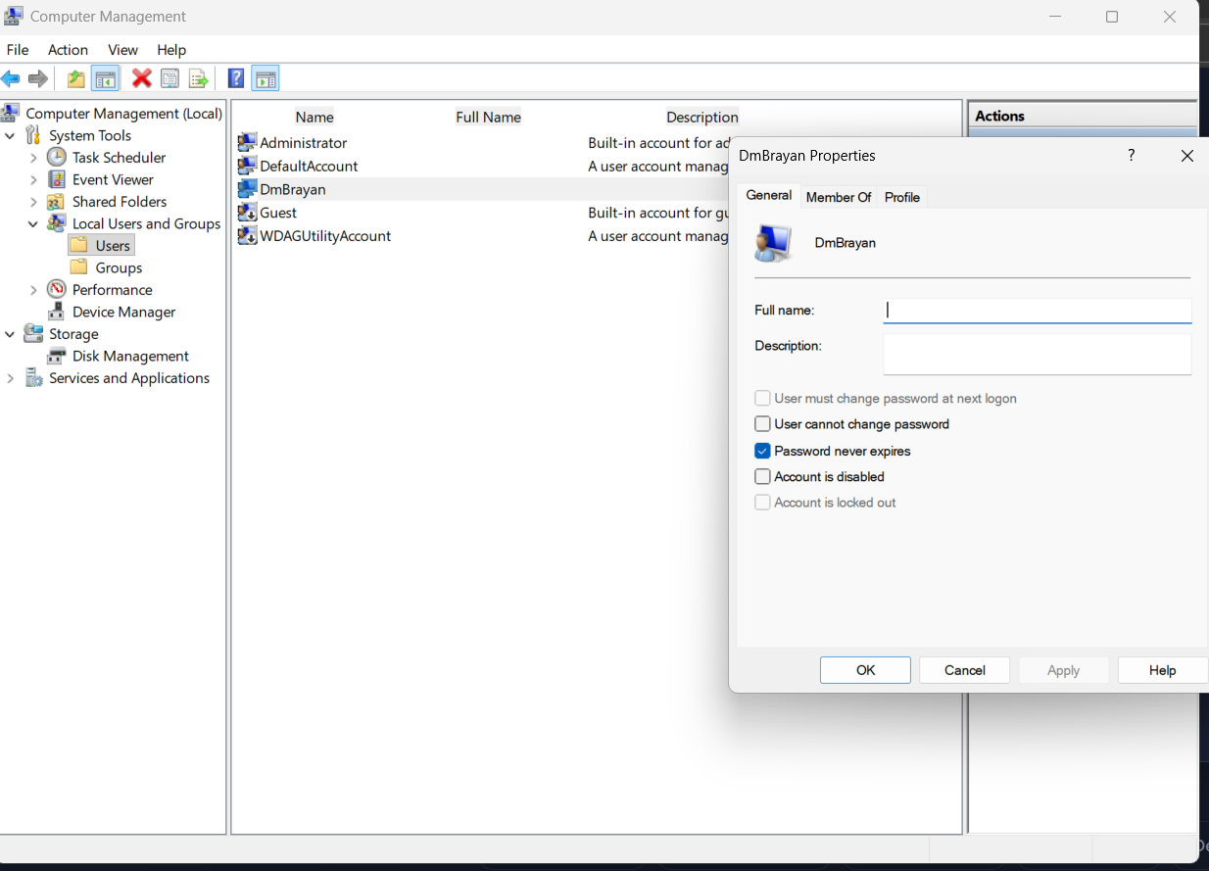Expand the Event Viewer node
Screen dimensions: 1209x871
[33, 179]
